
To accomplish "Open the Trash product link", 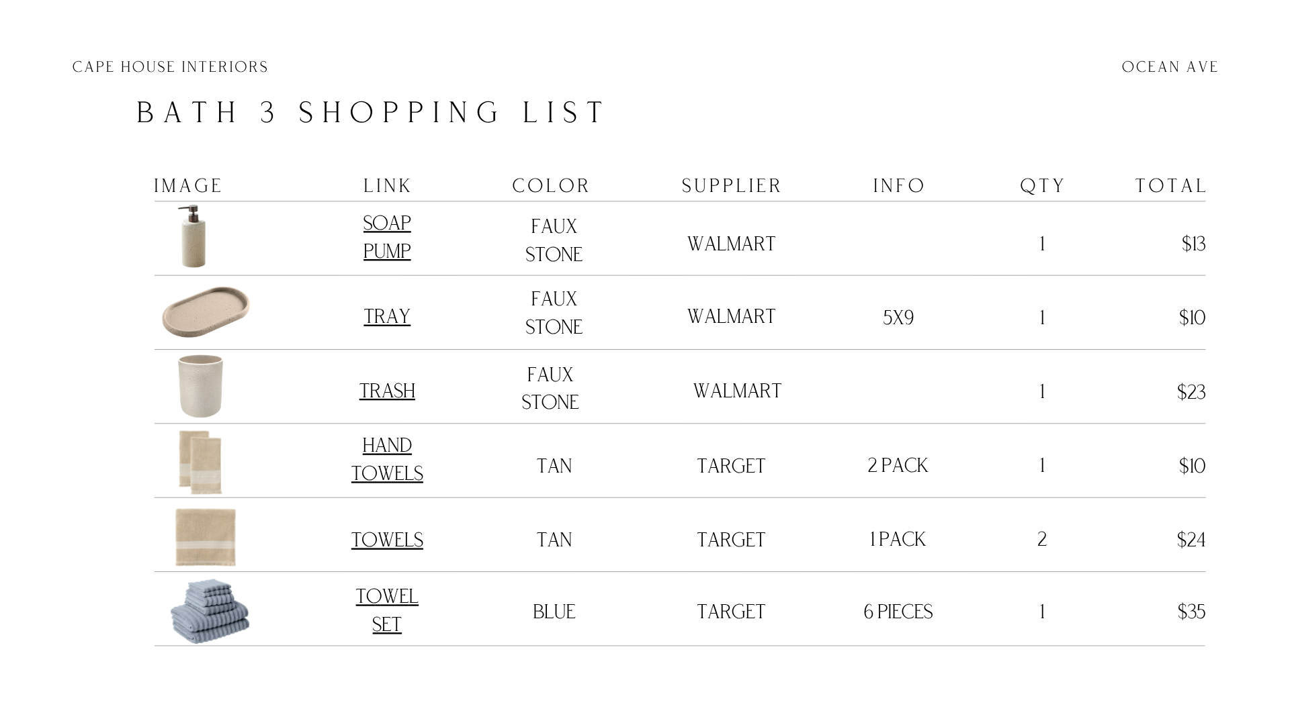I will [x=387, y=391].
